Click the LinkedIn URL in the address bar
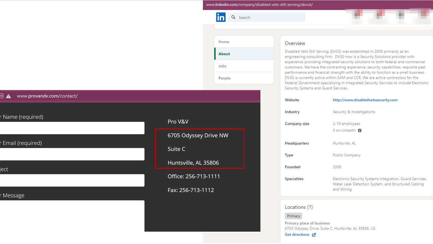Screen dimensions: 433x244 coord(259,5)
